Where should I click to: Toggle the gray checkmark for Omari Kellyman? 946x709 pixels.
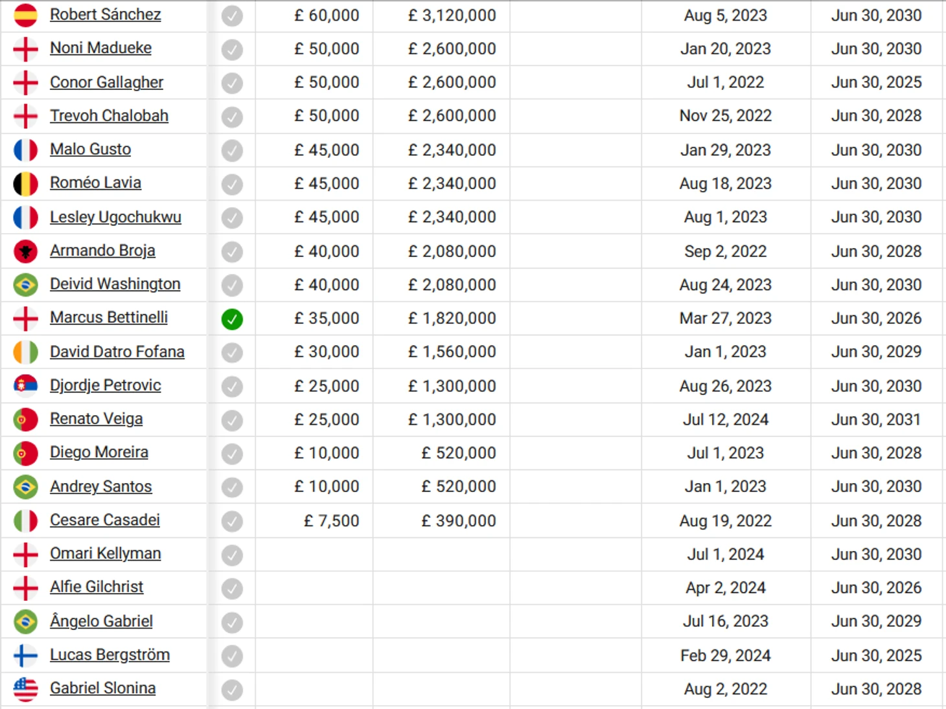click(x=232, y=555)
